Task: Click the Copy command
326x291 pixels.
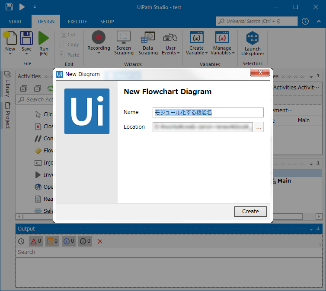Action: coord(69,44)
